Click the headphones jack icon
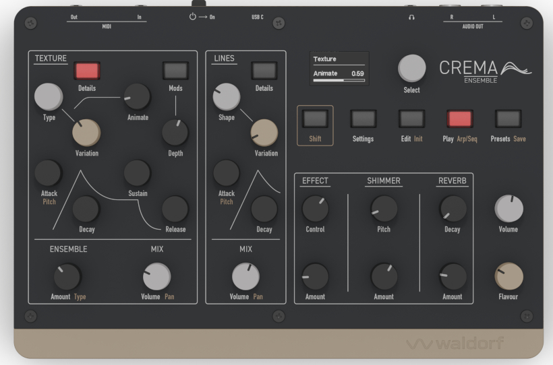This screenshot has width=553, height=365. 411,17
